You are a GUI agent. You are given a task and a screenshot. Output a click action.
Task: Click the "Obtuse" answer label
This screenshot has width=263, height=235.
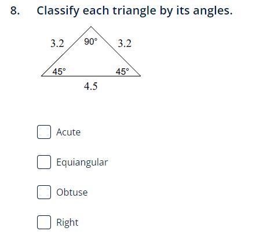pyautogui.click(x=72, y=192)
